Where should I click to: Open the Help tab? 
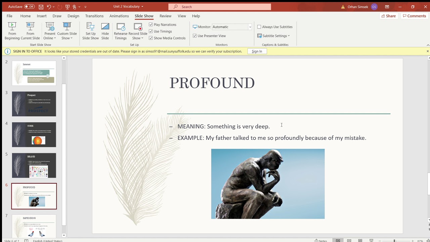[196, 16]
